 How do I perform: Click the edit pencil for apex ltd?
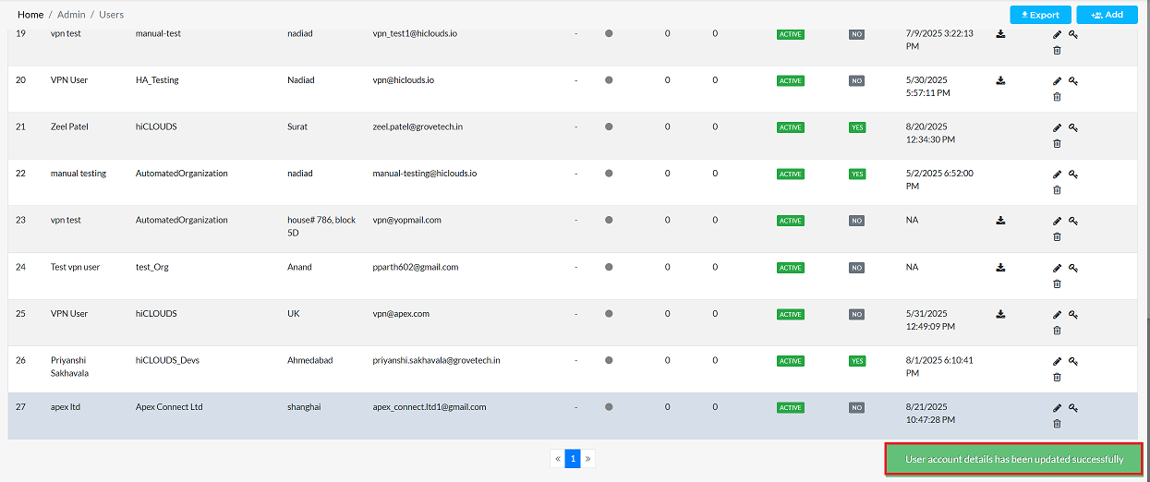[1058, 408]
